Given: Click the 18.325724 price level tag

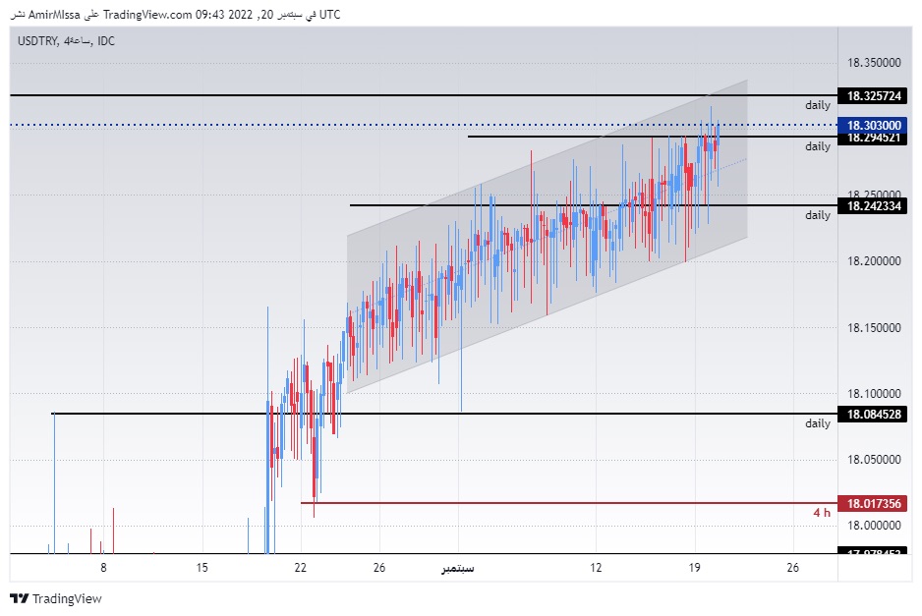Looking at the screenshot, I should (x=876, y=95).
